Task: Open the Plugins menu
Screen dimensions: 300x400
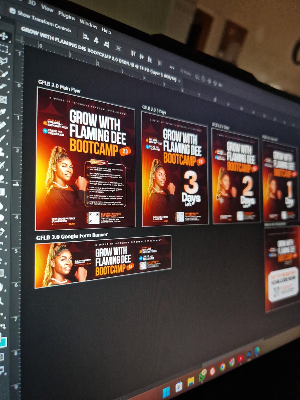Action: pos(67,16)
